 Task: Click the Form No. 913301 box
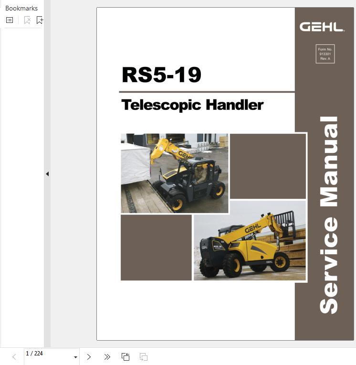pyautogui.click(x=325, y=54)
